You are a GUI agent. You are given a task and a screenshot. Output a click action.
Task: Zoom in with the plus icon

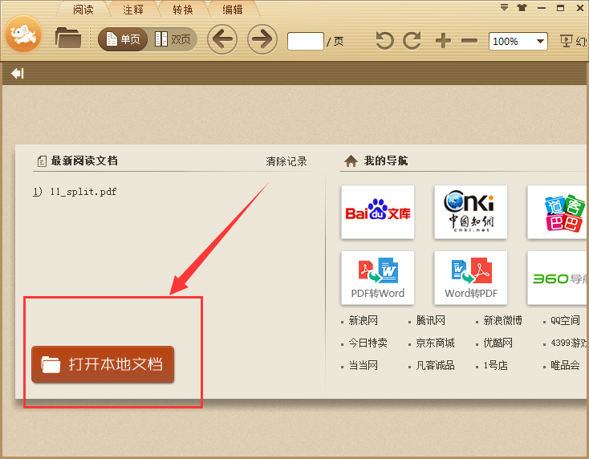(443, 40)
